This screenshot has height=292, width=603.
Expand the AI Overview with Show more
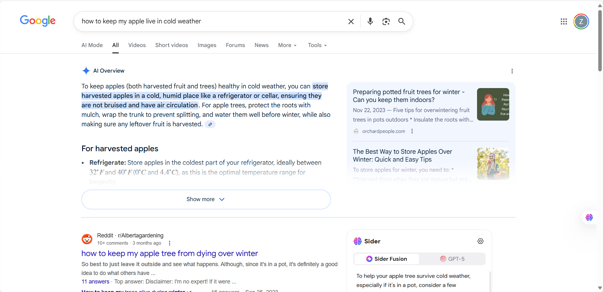point(206,199)
